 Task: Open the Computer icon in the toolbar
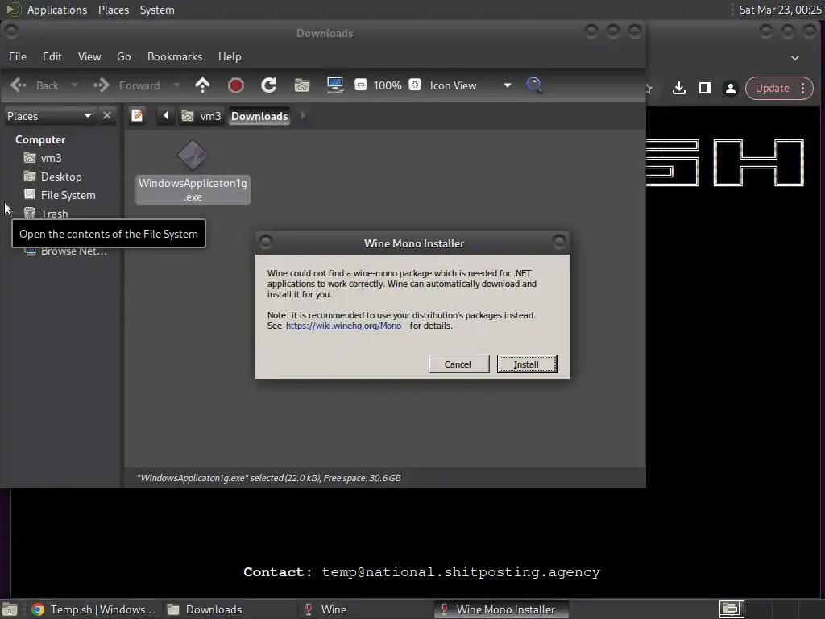tap(335, 85)
